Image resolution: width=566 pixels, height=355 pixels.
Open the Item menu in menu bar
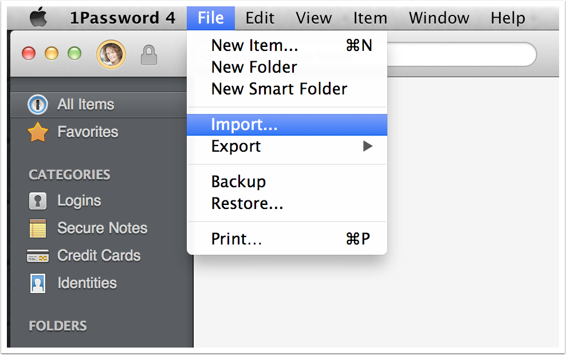pyautogui.click(x=370, y=18)
